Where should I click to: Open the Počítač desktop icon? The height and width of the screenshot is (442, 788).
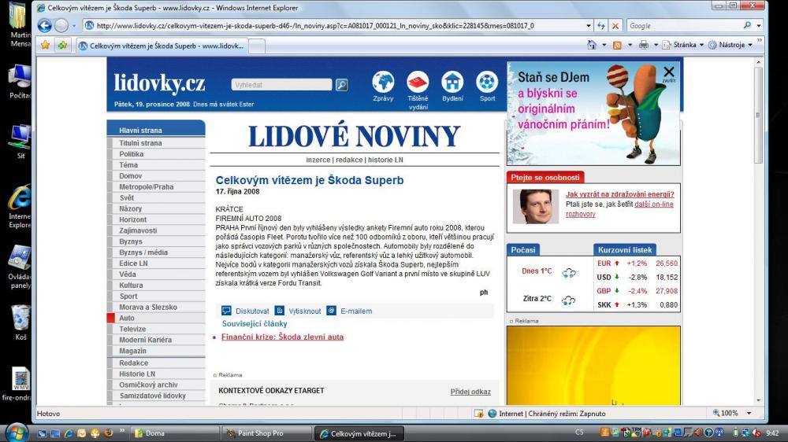[x=20, y=81]
